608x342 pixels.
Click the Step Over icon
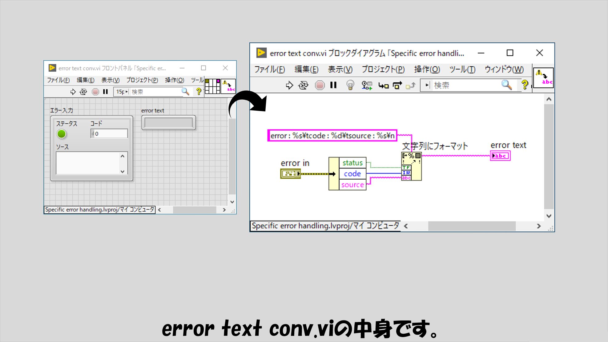pyautogui.click(x=397, y=85)
